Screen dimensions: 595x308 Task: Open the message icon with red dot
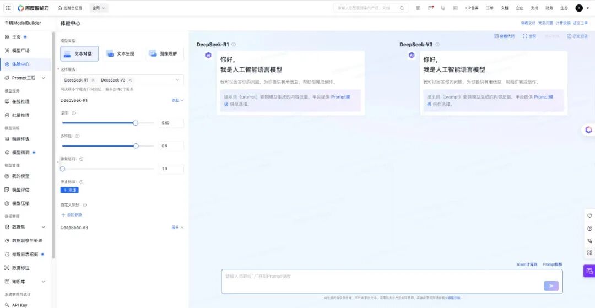(431, 8)
